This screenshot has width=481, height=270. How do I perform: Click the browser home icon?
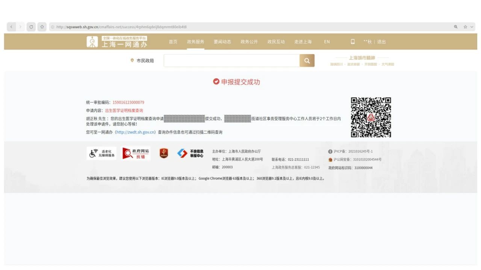(x=42, y=27)
